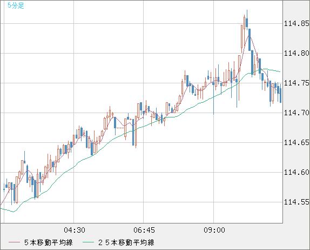The height and width of the screenshot is (250, 310).
Task: Click the 5本移動平均線 legend label
Action: [x=49, y=242]
